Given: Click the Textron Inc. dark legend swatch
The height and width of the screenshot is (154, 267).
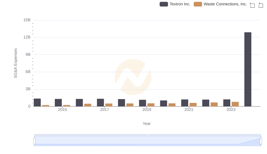Looking at the screenshot, I should point(164,4).
